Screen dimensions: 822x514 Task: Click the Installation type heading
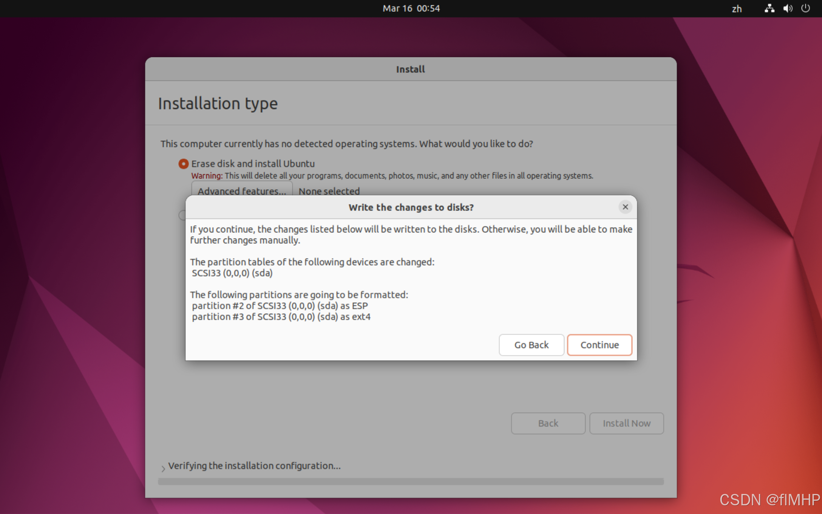pos(218,104)
